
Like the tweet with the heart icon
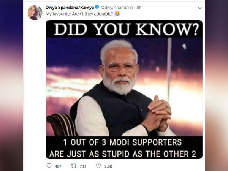click(x=98, y=166)
